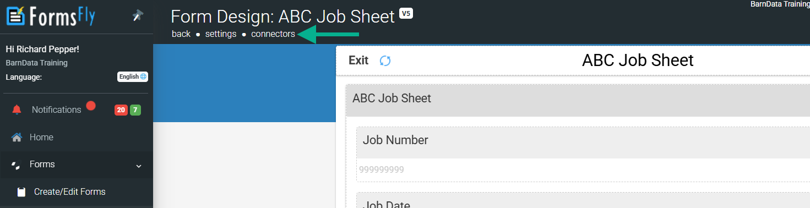810x208 pixels.
Task: Click the Home house icon
Action: point(17,138)
